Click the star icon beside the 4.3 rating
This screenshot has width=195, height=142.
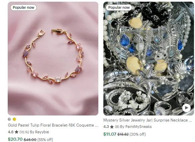(112, 127)
